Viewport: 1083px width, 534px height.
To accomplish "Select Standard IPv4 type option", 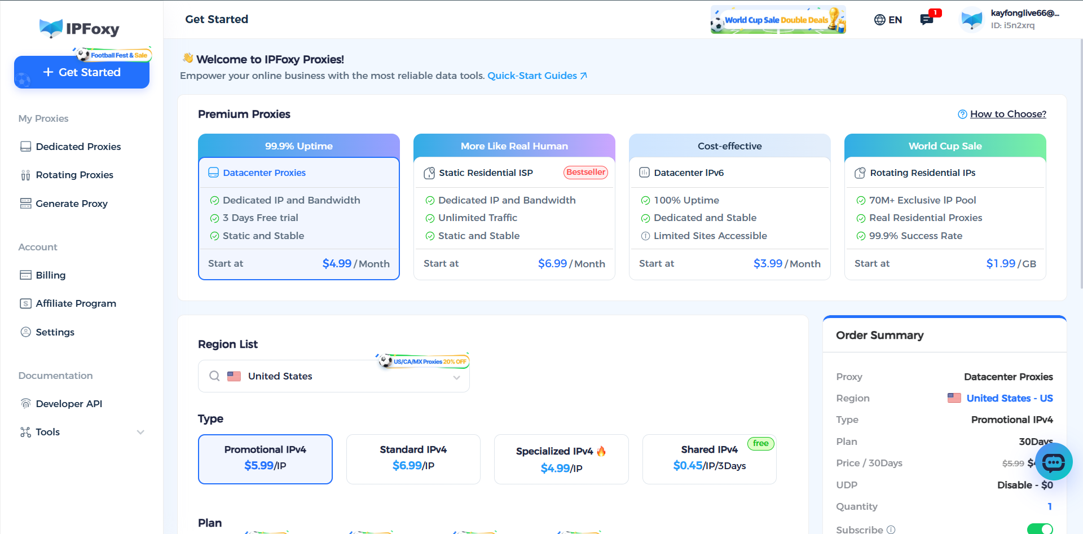I will click(x=413, y=459).
